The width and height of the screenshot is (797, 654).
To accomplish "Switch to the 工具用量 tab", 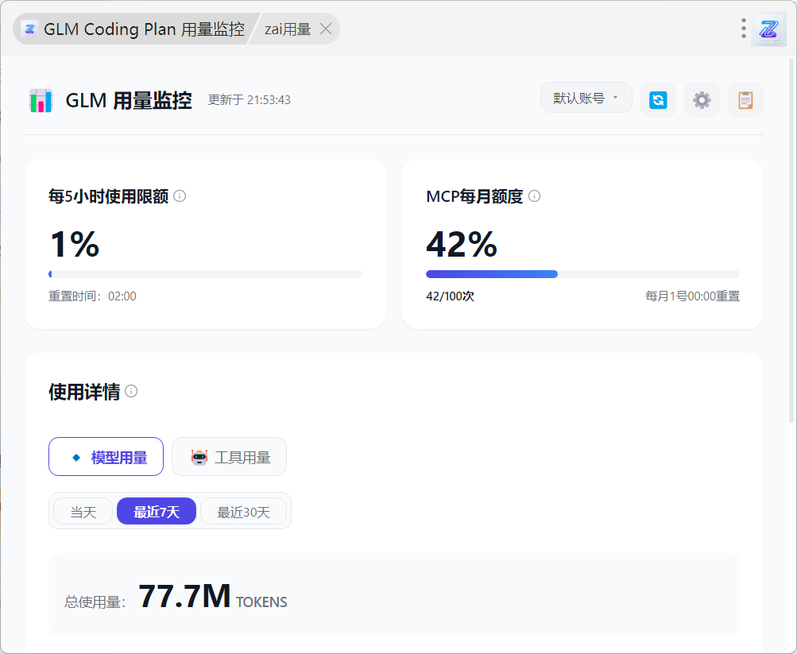I will click(229, 457).
